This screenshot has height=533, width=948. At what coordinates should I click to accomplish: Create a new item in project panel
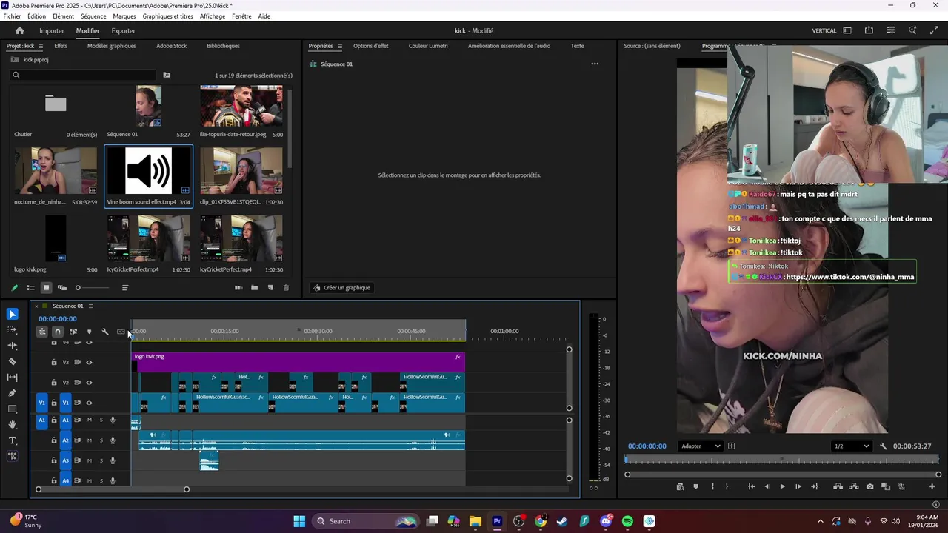(270, 288)
